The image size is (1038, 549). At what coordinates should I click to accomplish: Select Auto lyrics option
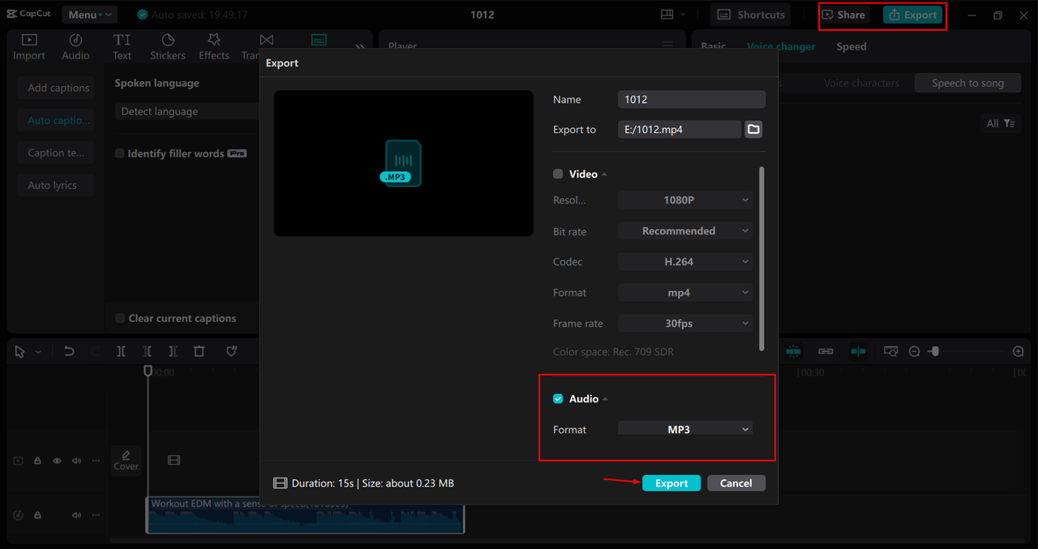pos(56,185)
